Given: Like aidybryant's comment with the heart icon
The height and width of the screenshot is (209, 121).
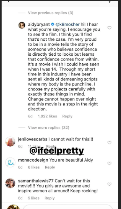Looking at the screenshot, I should [109, 28].
